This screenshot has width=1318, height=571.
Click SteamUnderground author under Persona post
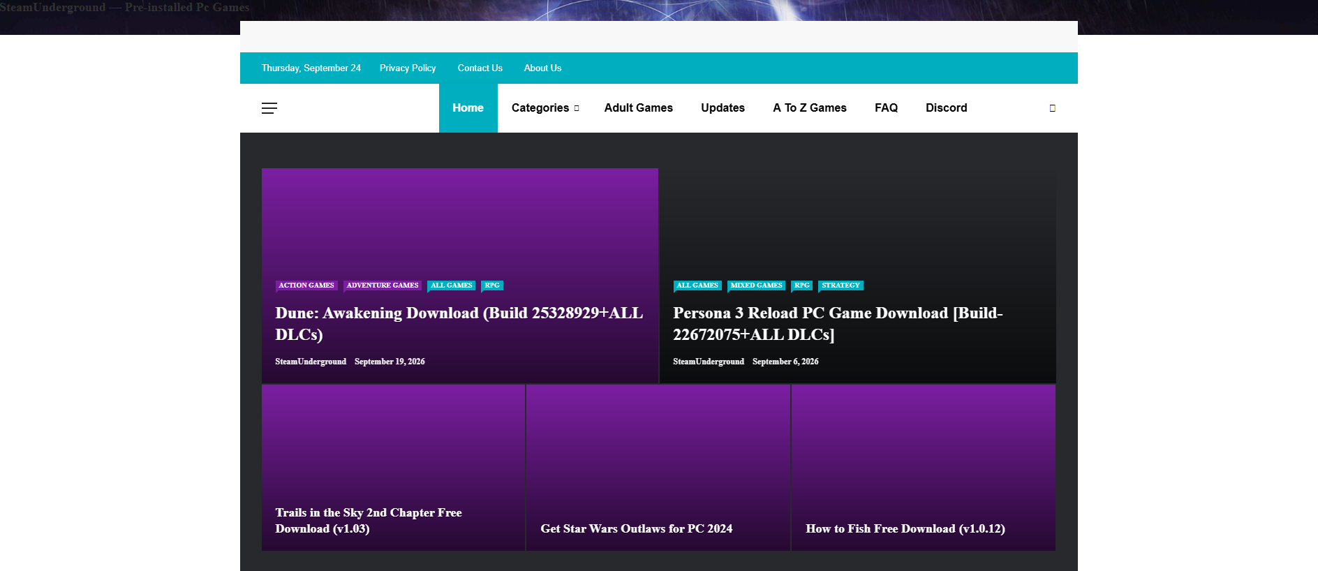(x=709, y=362)
